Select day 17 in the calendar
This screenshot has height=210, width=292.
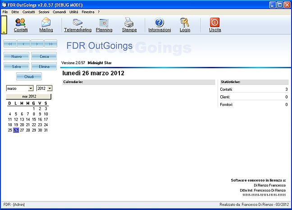(x=46, y=119)
